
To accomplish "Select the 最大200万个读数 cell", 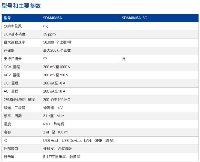I will (57, 50).
